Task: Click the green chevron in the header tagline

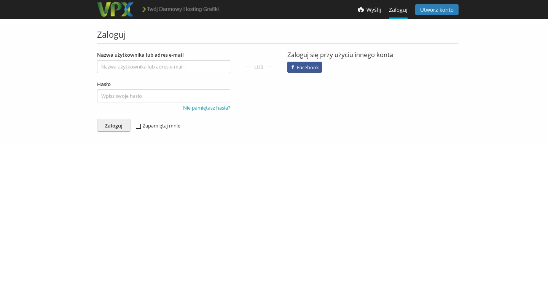Action: (144, 10)
